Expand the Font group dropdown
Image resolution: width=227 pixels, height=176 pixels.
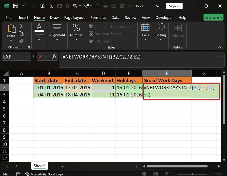click(39, 39)
